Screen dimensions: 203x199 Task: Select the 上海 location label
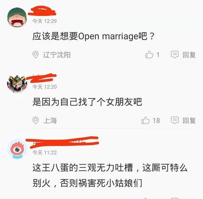(50, 120)
